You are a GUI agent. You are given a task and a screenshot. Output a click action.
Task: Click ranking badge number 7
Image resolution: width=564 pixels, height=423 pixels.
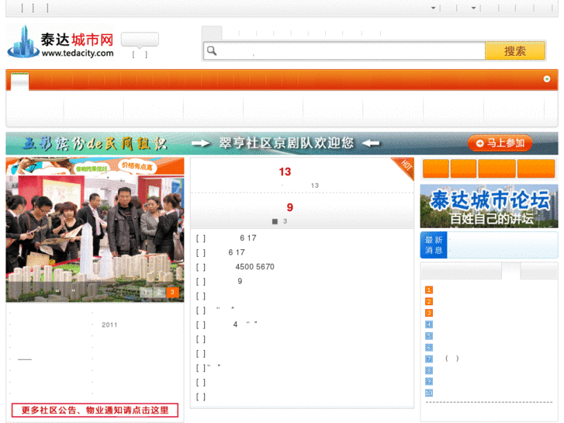(x=429, y=359)
